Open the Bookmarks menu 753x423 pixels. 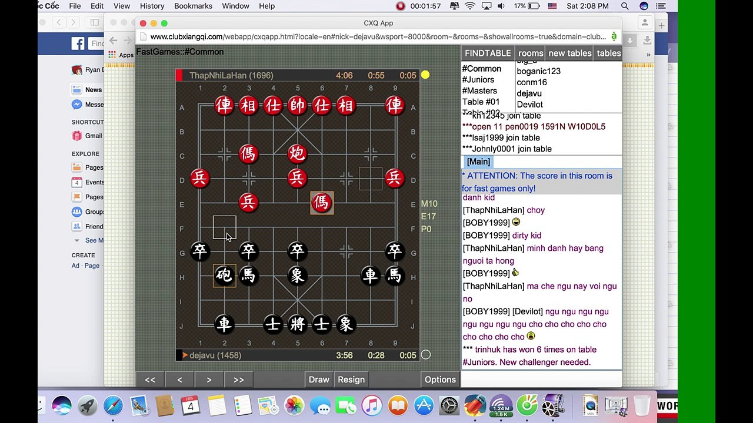[193, 6]
